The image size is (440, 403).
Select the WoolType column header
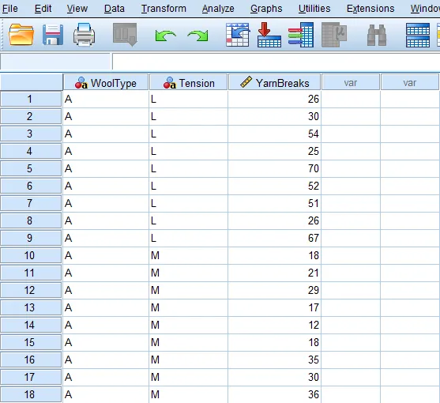coord(106,82)
